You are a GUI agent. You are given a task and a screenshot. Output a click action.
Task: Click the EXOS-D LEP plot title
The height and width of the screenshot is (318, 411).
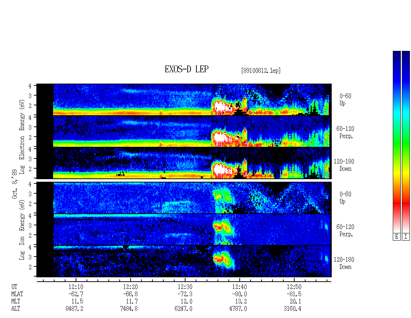coord(187,69)
